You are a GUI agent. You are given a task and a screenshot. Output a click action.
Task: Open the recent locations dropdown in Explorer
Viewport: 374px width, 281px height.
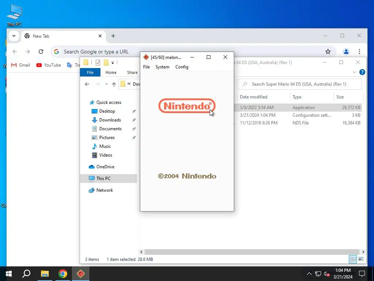[x=106, y=84]
